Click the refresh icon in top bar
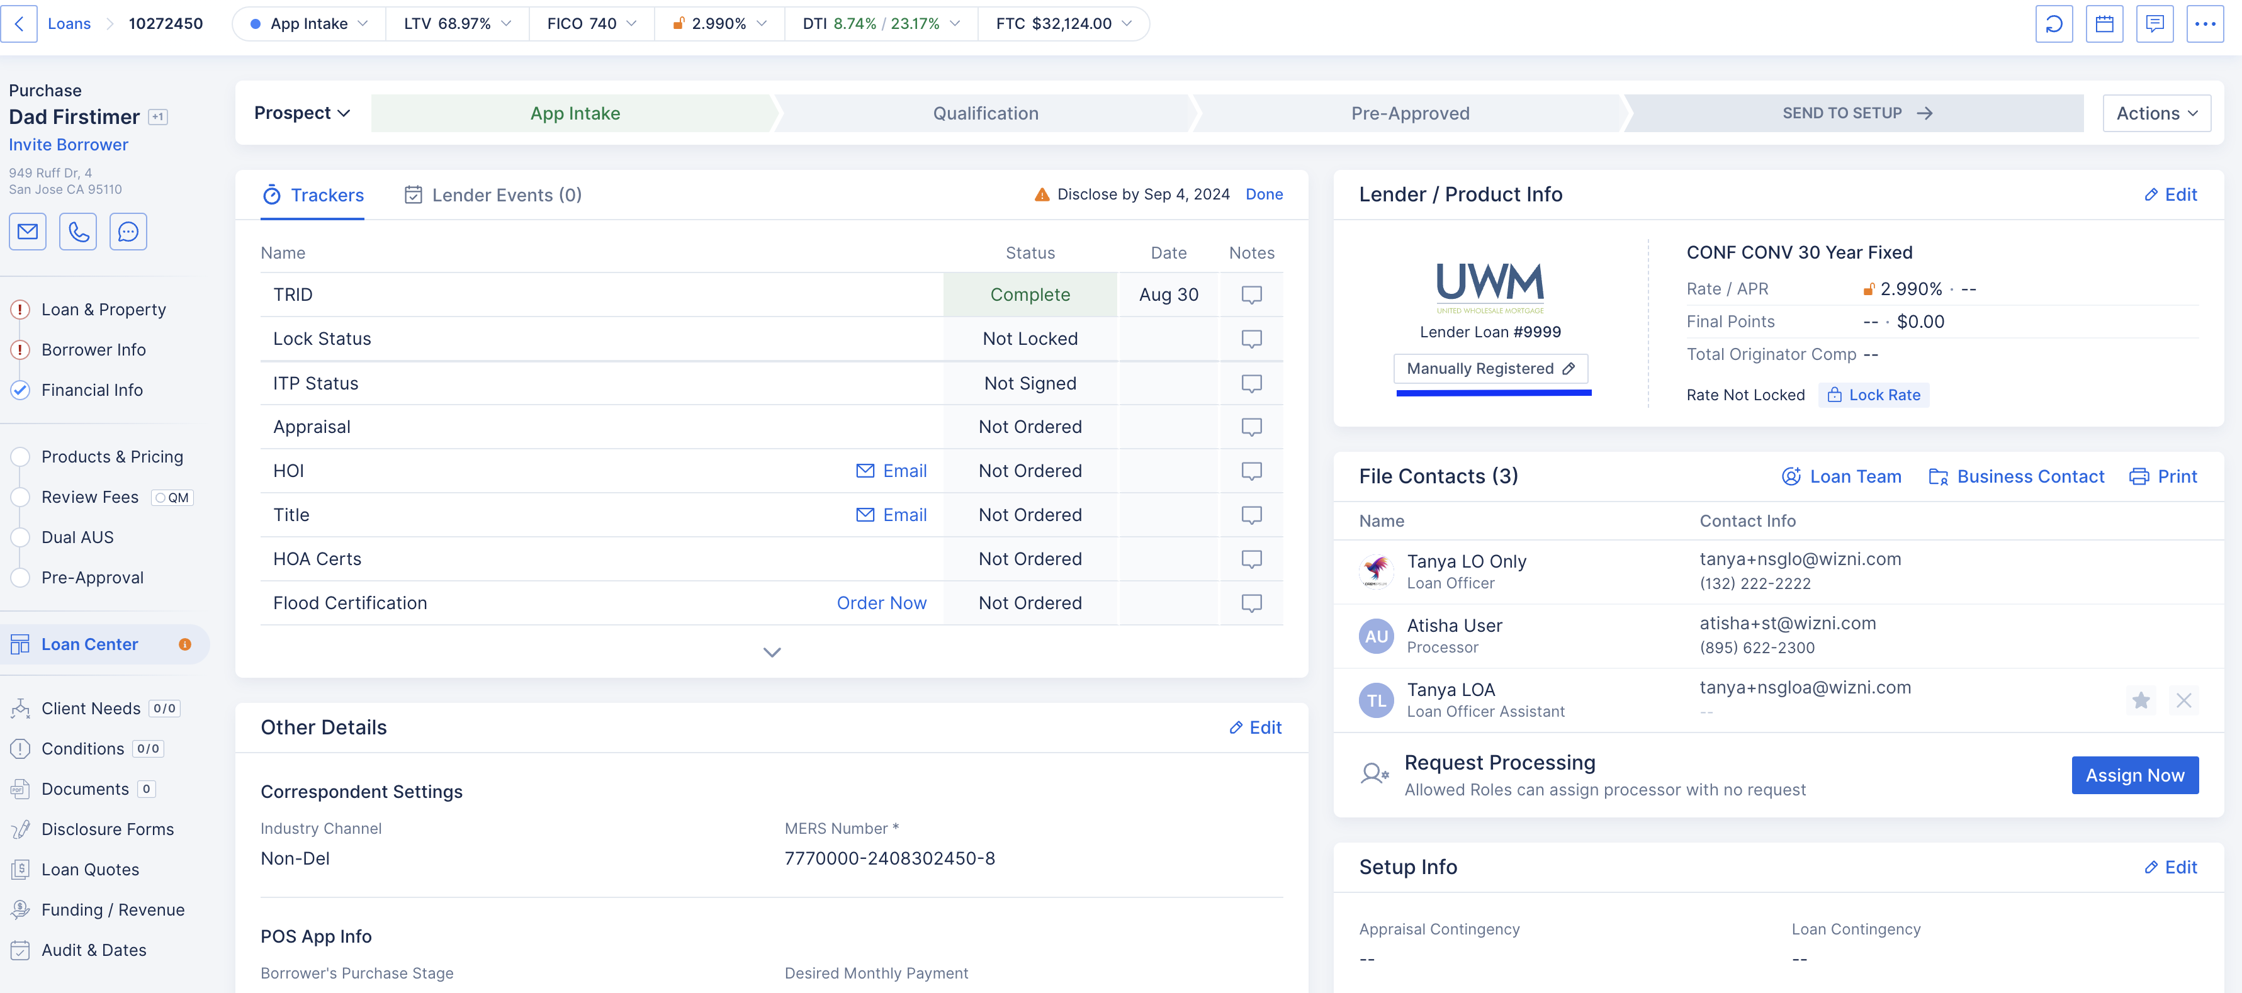This screenshot has width=2242, height=993. click(2054, 23)
